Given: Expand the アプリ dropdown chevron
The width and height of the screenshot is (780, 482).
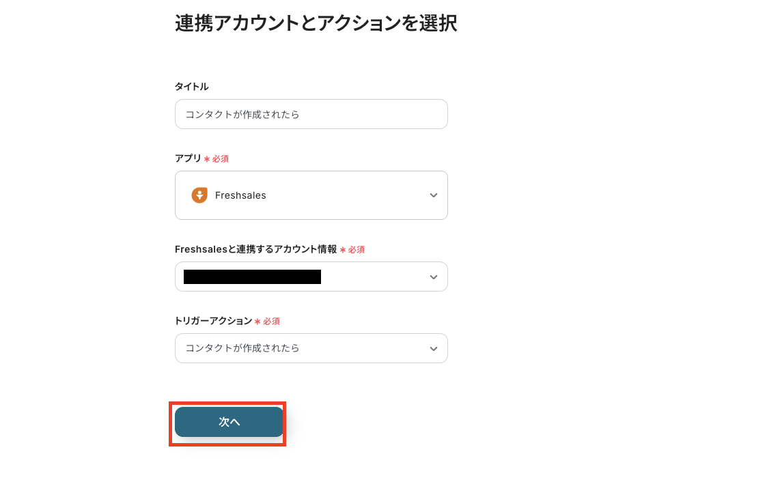Looking at the screenshot, I should pyautogui.click(x=434, y=195).
